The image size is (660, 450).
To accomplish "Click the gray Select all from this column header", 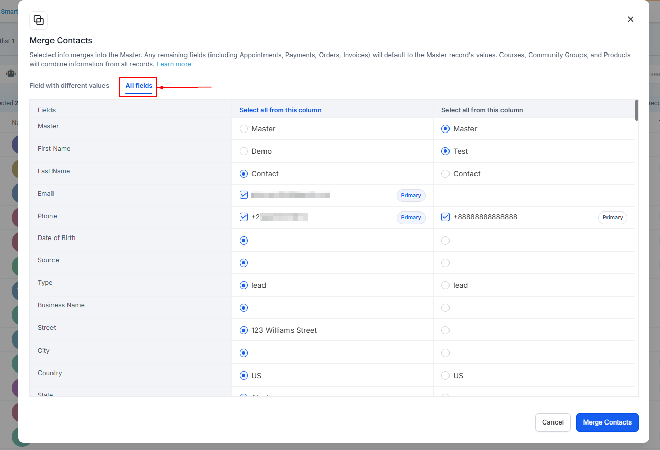I will click(482, 110).
